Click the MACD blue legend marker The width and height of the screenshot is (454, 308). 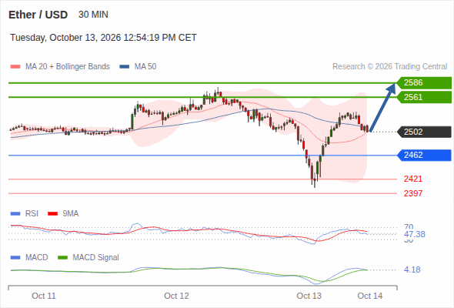15,258
